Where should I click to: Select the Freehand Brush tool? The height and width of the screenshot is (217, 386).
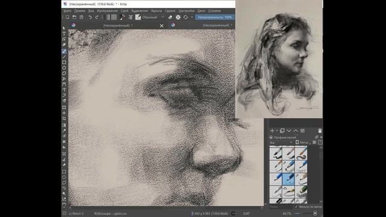[64, 51]
